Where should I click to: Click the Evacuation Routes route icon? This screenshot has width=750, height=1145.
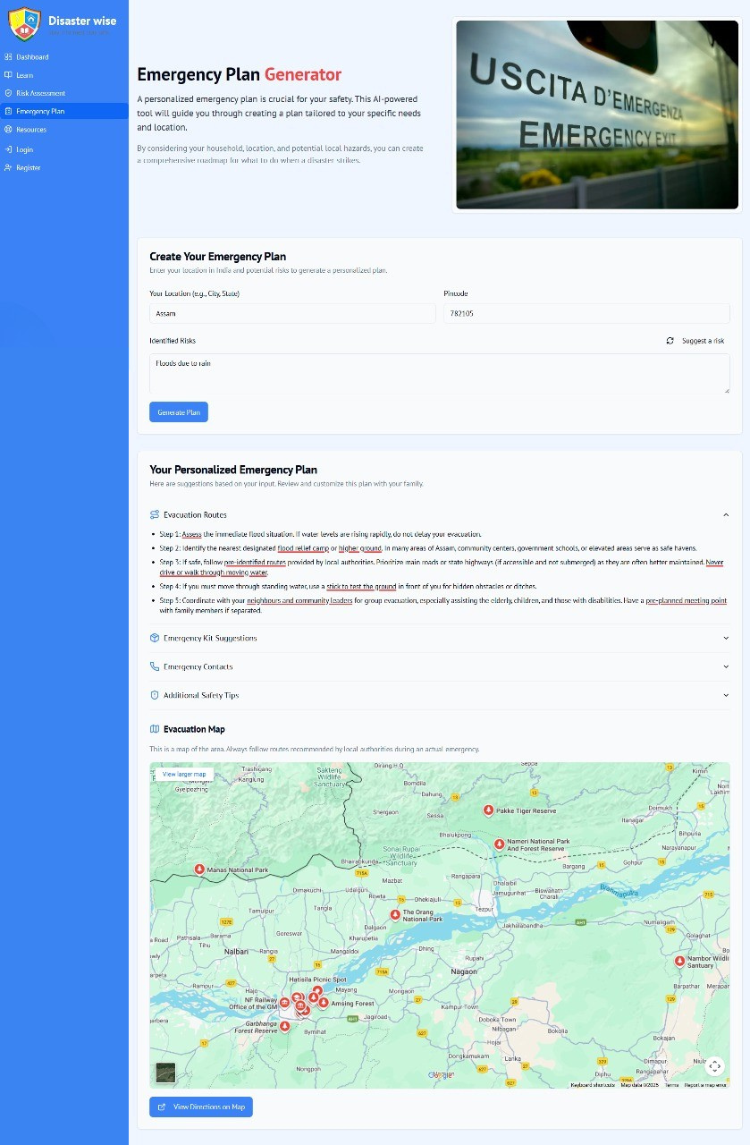[x=155, y=515]
